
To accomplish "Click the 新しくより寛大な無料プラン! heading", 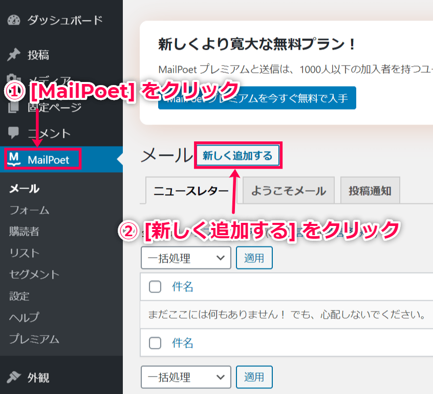I will [x=257, y=44].
